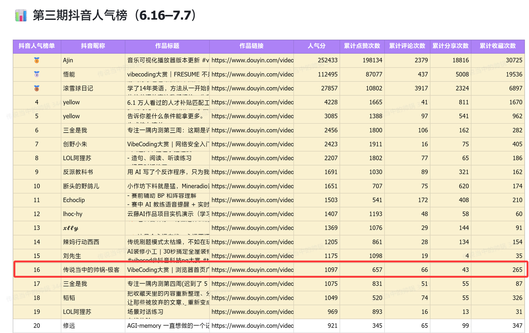Image resolution: width=529 pixels, height=333 pixels.
Task: Click the silver medal icon for 悟能
Action: pyautogui.click(x=37, y=74)
